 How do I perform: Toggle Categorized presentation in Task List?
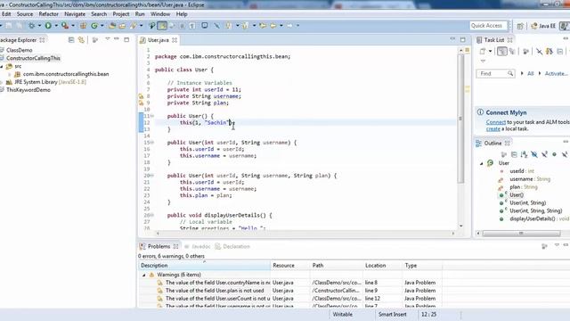[502, 52]
